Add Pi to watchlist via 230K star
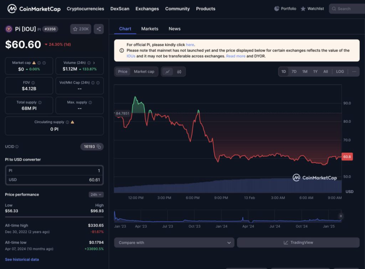This screenshot has height=269, width=365. (81, 29)
